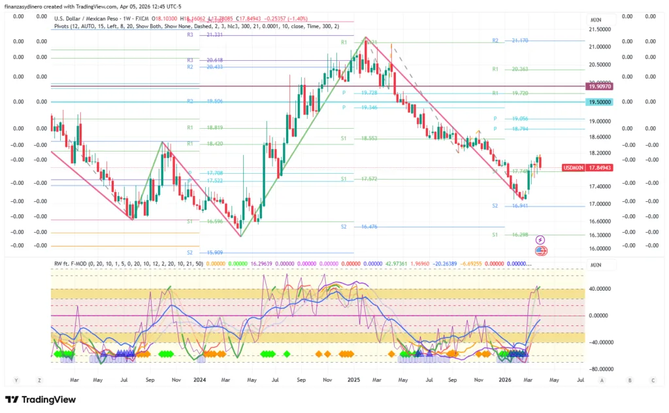Click the circled A scale marker
The width and height of the screenshot is (669, 413).
[602, 380]
